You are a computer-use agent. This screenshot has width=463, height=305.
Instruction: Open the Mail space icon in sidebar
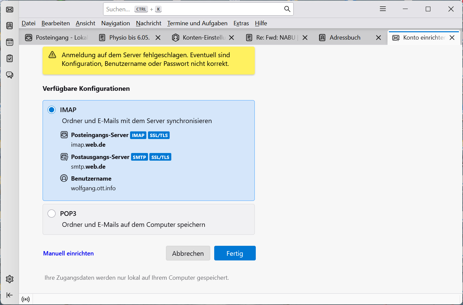point(10,9)
